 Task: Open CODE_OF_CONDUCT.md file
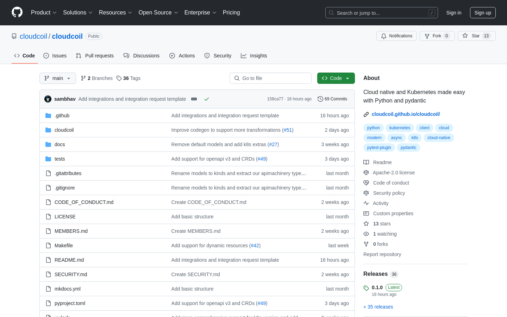[84, 202]
